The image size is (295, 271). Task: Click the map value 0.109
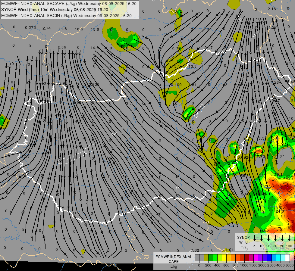tap(176, 85)
